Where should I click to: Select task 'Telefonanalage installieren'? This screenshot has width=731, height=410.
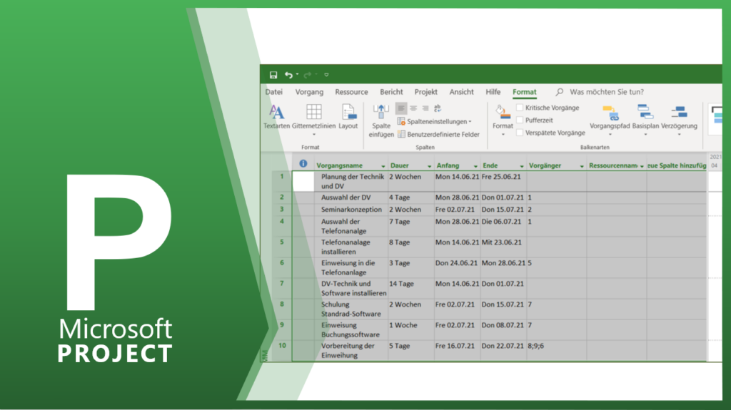pos(346,247)
